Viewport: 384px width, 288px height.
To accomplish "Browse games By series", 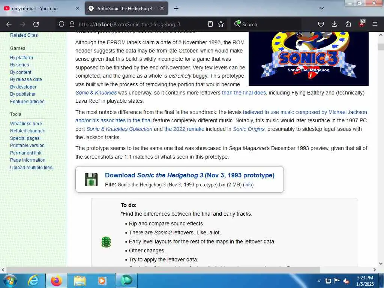I will tap(19, 64).
